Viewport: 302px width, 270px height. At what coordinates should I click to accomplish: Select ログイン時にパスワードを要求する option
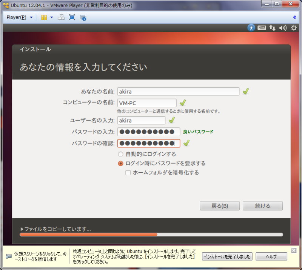[120, 163]
